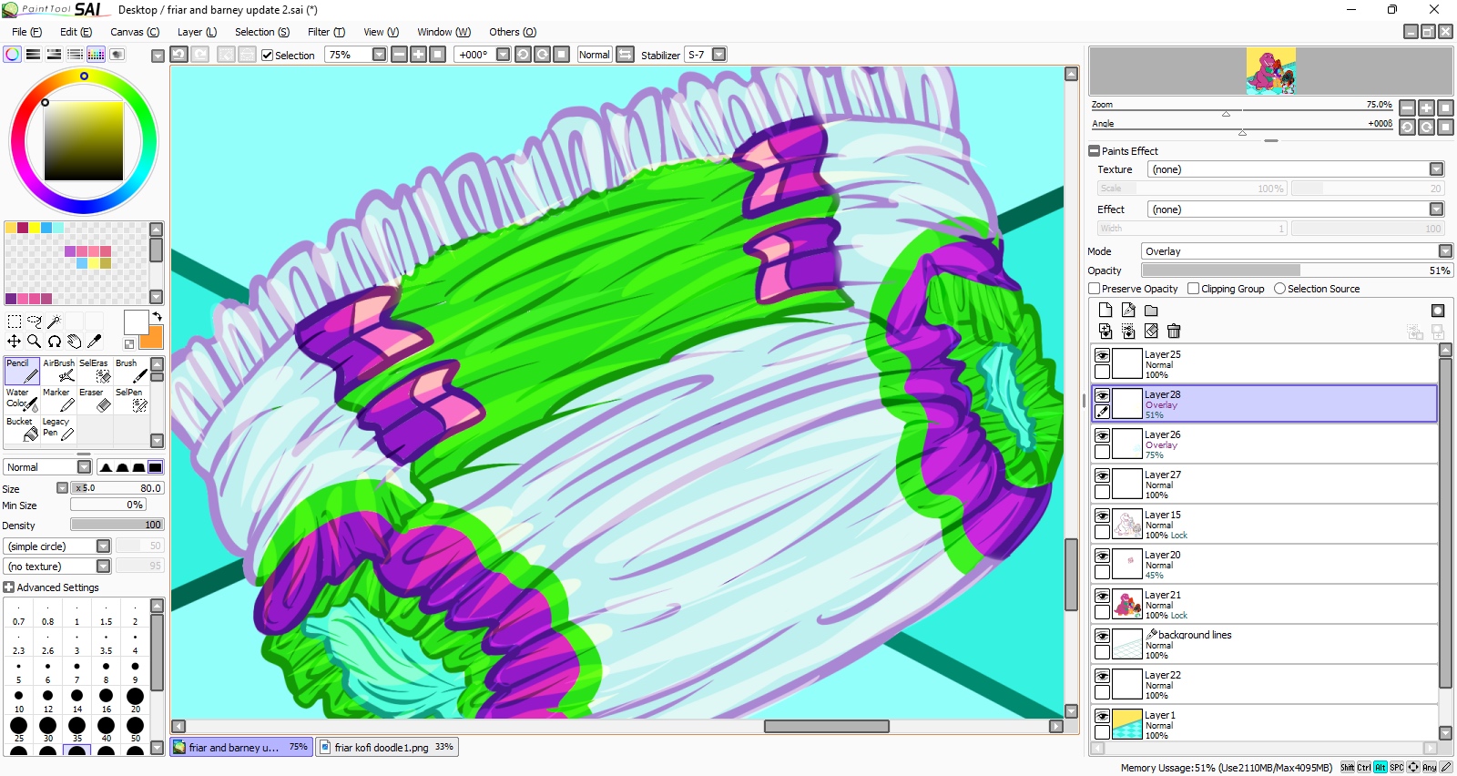1457x776 pixels.
Task: Pick the Bucket fill tool
Action: 22,429
